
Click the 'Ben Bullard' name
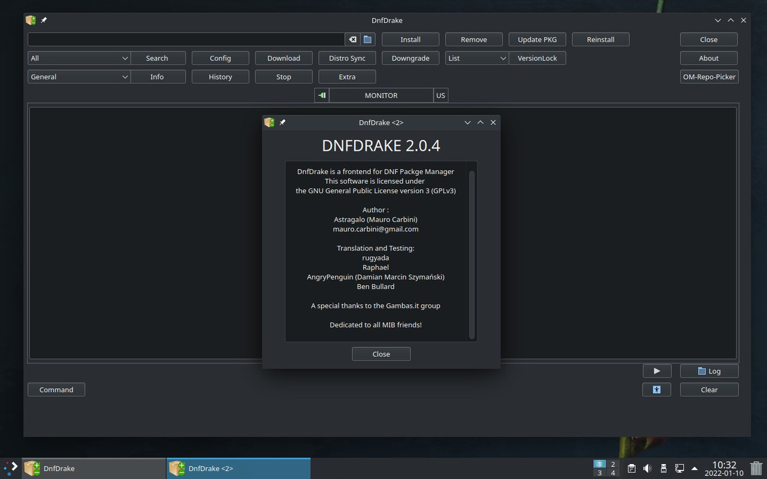tap(376, 286)
